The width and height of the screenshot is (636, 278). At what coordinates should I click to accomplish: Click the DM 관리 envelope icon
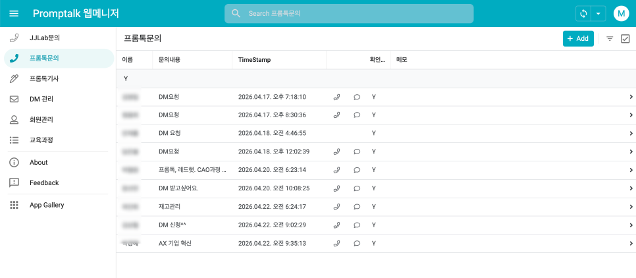(14, 99)
